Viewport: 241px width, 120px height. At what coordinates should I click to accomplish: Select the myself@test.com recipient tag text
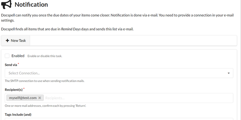(x=23, y=98)
